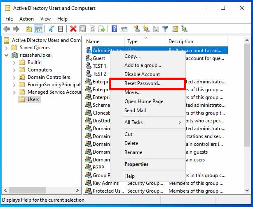Expand the Builtin container
253x207 pixels.
pyautogui.click(x=14, y=62)
